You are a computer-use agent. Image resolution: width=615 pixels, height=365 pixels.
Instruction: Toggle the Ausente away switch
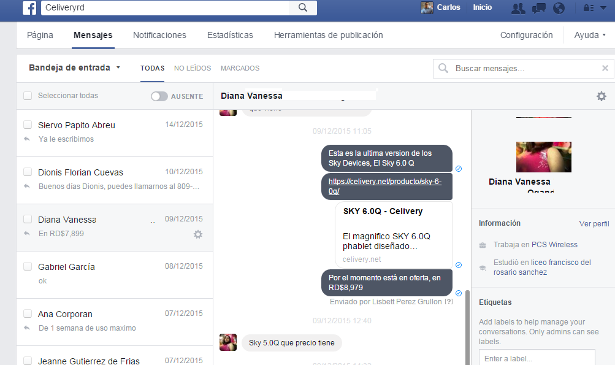[159, 96]
